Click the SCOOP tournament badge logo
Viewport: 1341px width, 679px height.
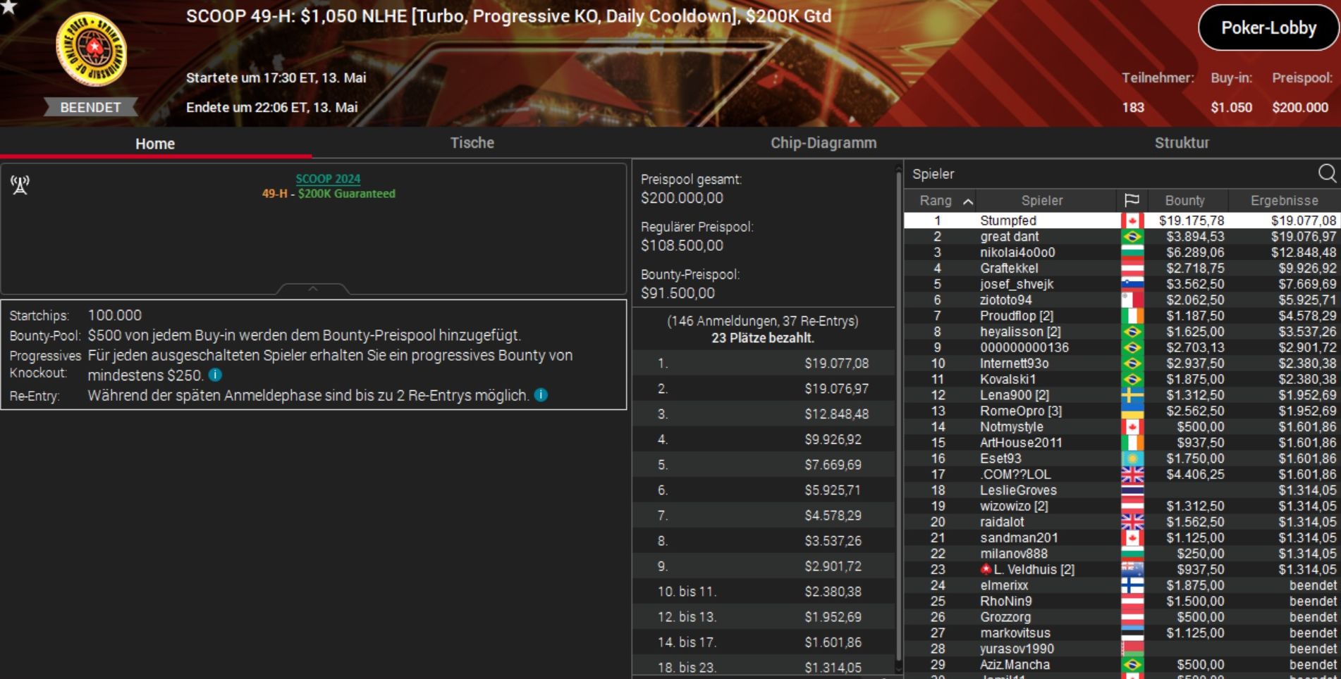(92, 49)
